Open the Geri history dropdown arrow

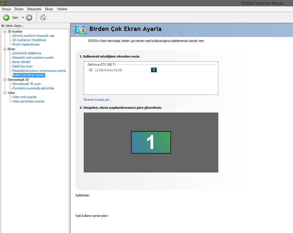(x=23, y=18)
